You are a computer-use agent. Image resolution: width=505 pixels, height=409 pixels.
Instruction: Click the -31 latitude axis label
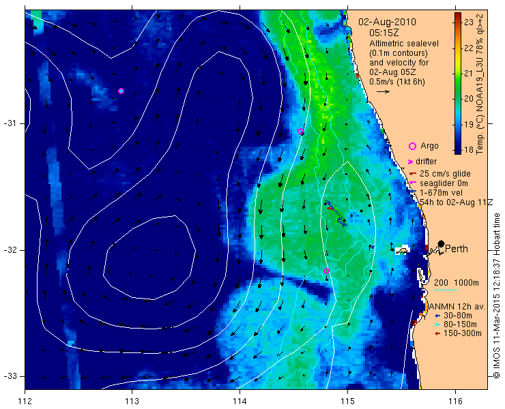10,123
